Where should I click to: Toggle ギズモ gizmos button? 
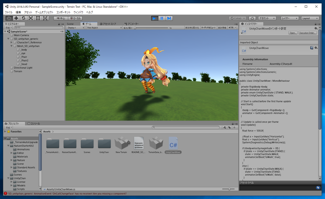pyautogui.click(x=232, y=28)
